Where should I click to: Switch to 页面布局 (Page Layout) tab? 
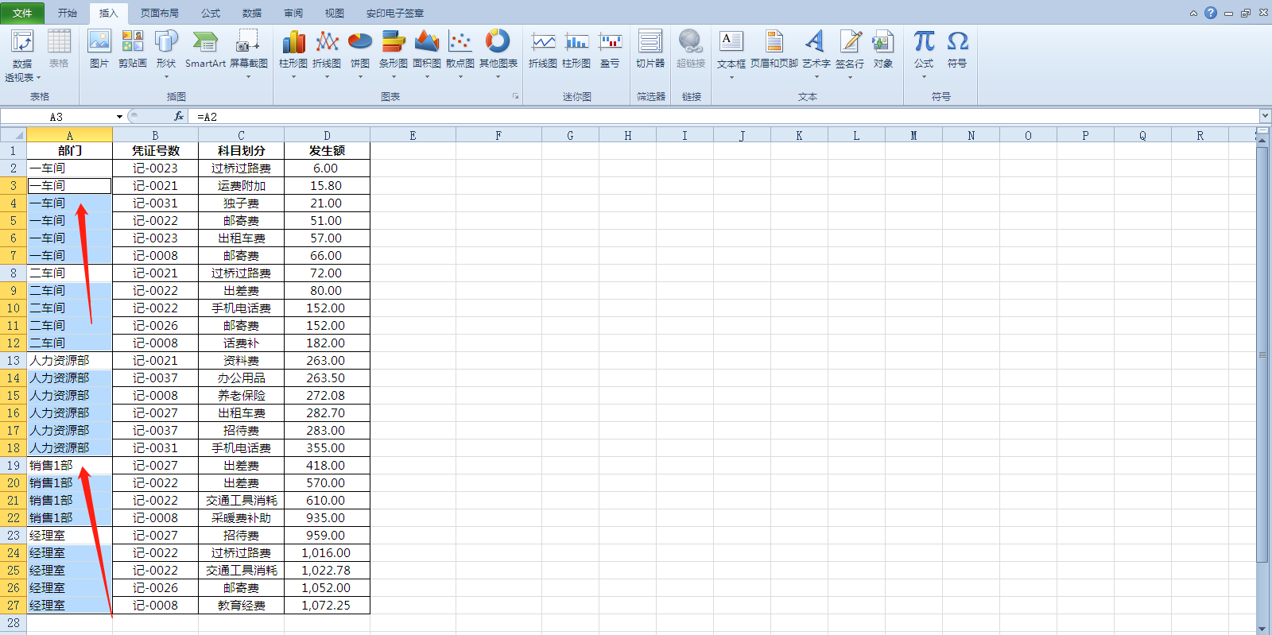point(160,13)
